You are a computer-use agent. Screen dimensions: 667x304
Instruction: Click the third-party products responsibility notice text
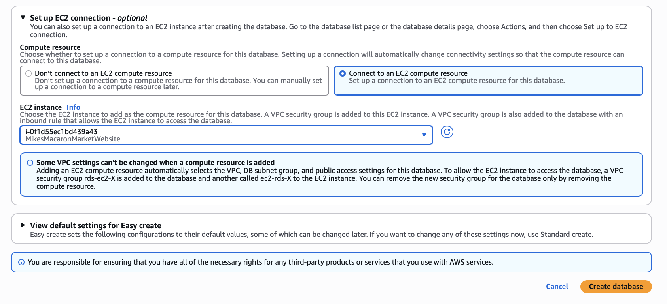260,262
